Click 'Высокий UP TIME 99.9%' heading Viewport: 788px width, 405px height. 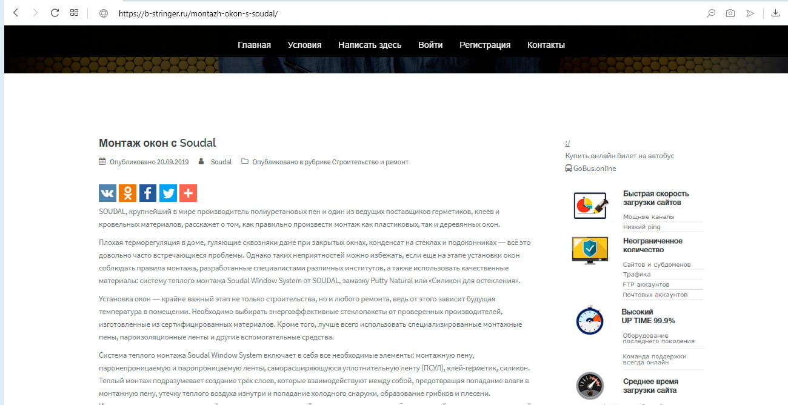click(649, 316)
